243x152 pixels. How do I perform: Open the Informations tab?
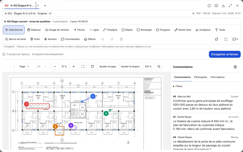[x=217, y=77]
